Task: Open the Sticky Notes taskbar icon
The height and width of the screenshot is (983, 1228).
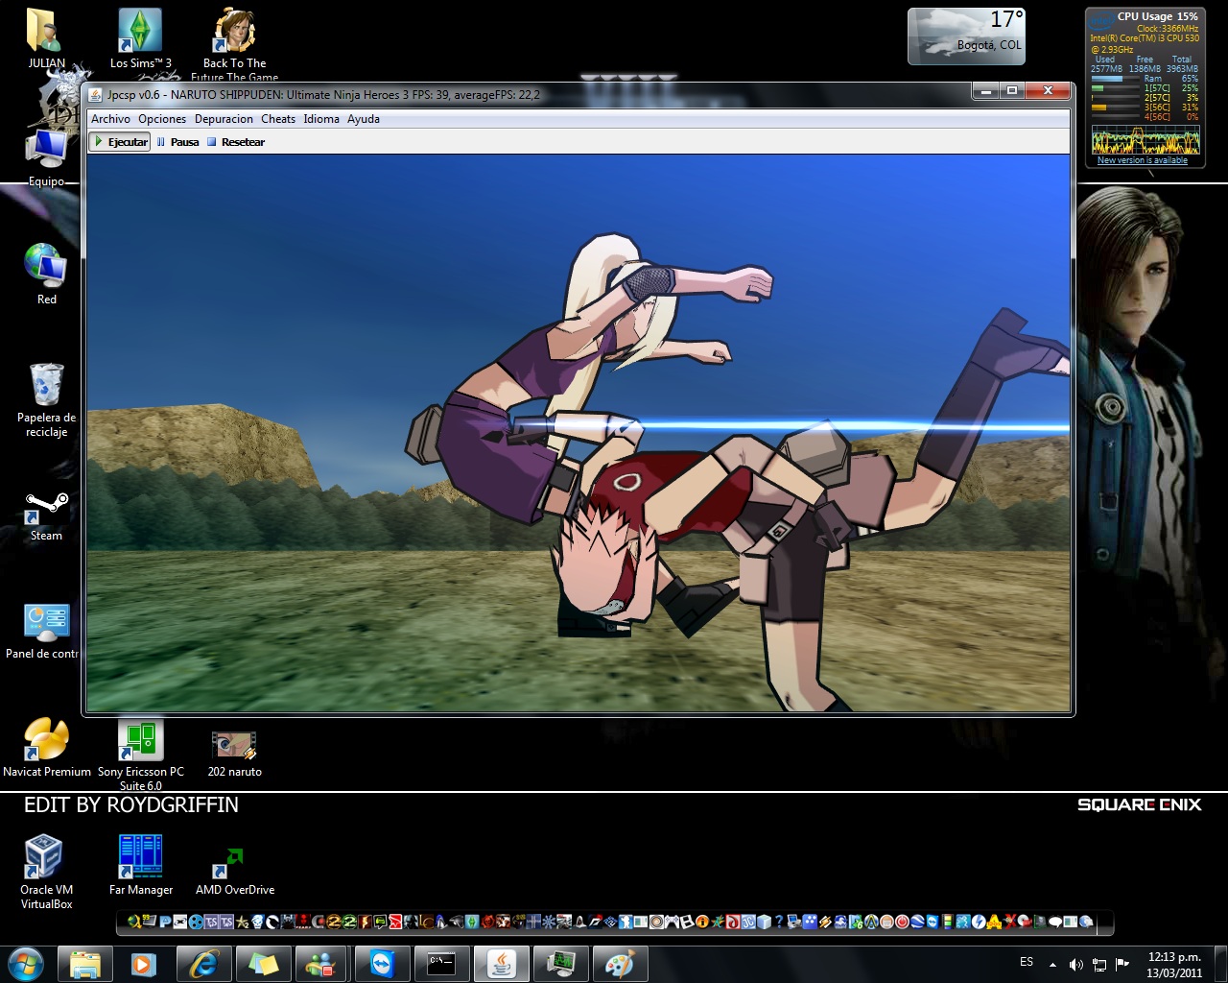Action: click(x=264, y=963)
